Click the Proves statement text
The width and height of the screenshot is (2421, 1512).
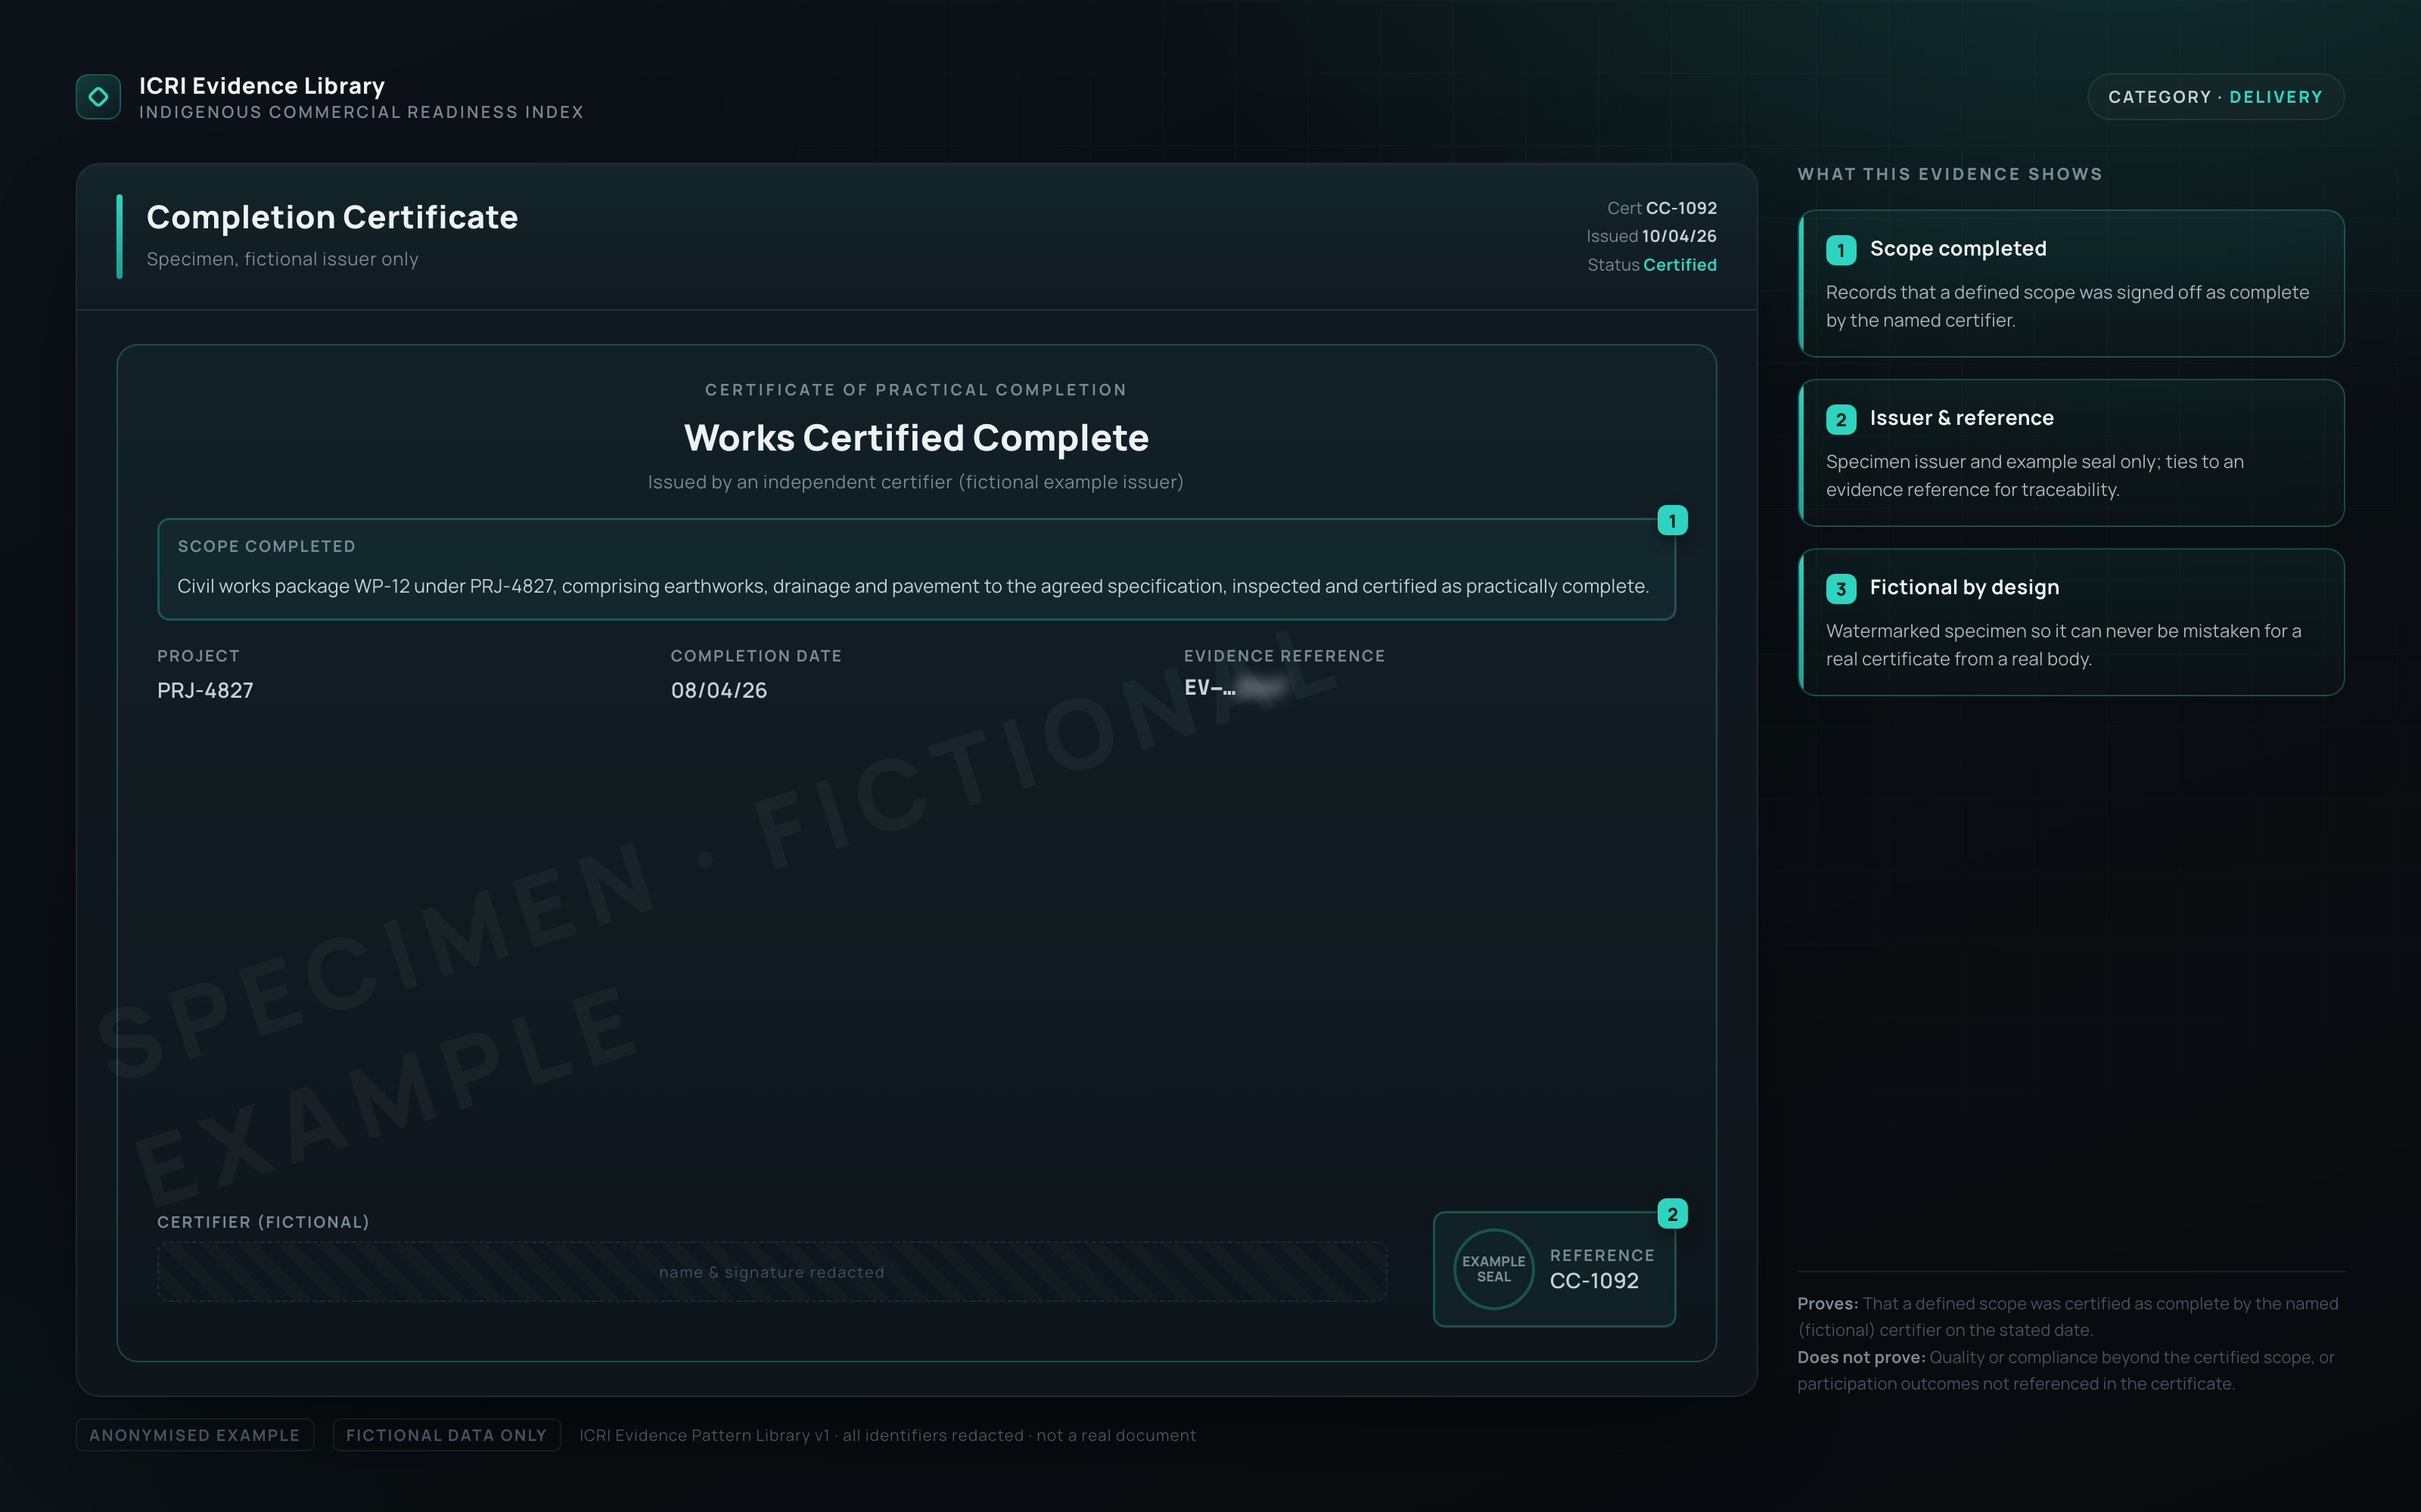(x=2068, y=1317)
